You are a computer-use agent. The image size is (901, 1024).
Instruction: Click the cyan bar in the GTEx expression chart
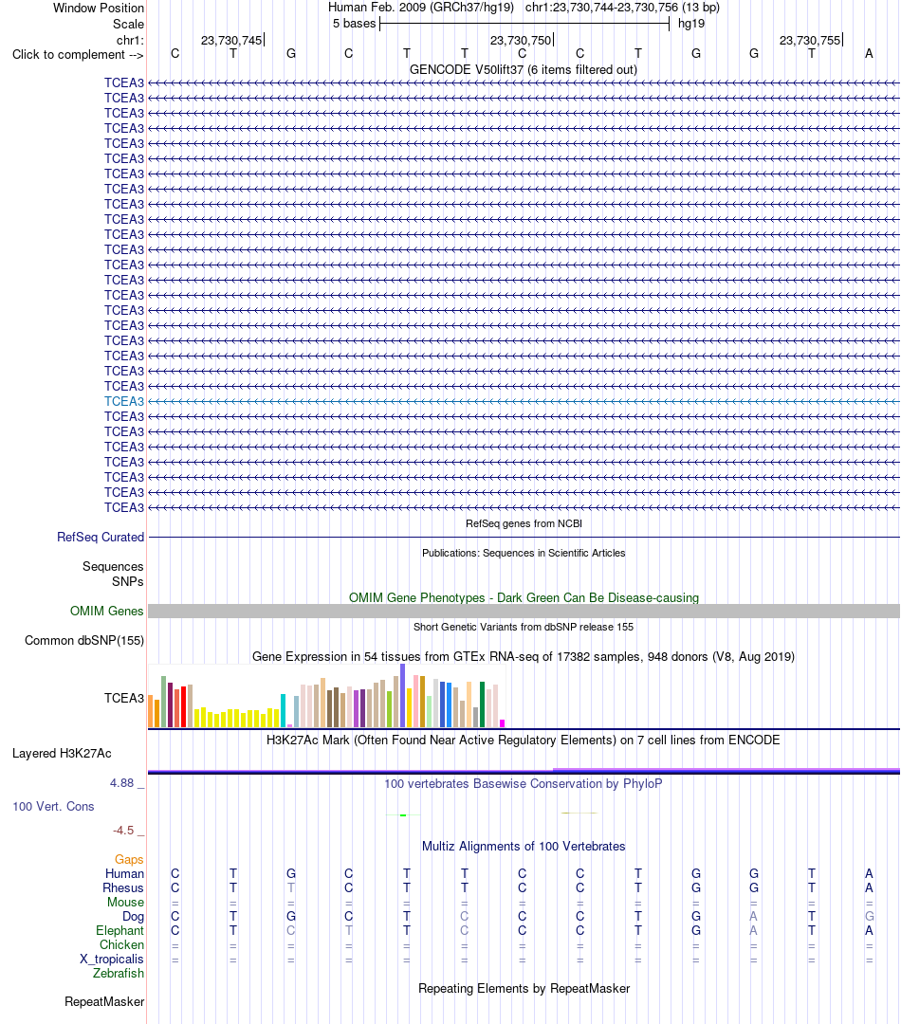283,710
